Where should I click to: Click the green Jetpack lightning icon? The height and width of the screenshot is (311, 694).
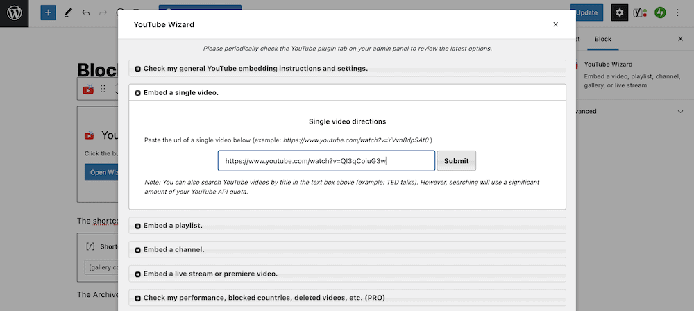660,12
